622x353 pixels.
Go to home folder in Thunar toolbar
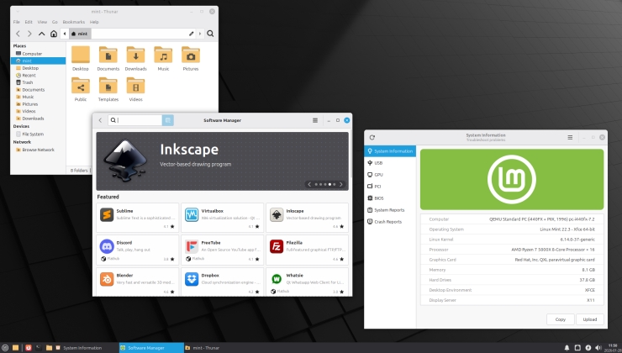(54, 34)
